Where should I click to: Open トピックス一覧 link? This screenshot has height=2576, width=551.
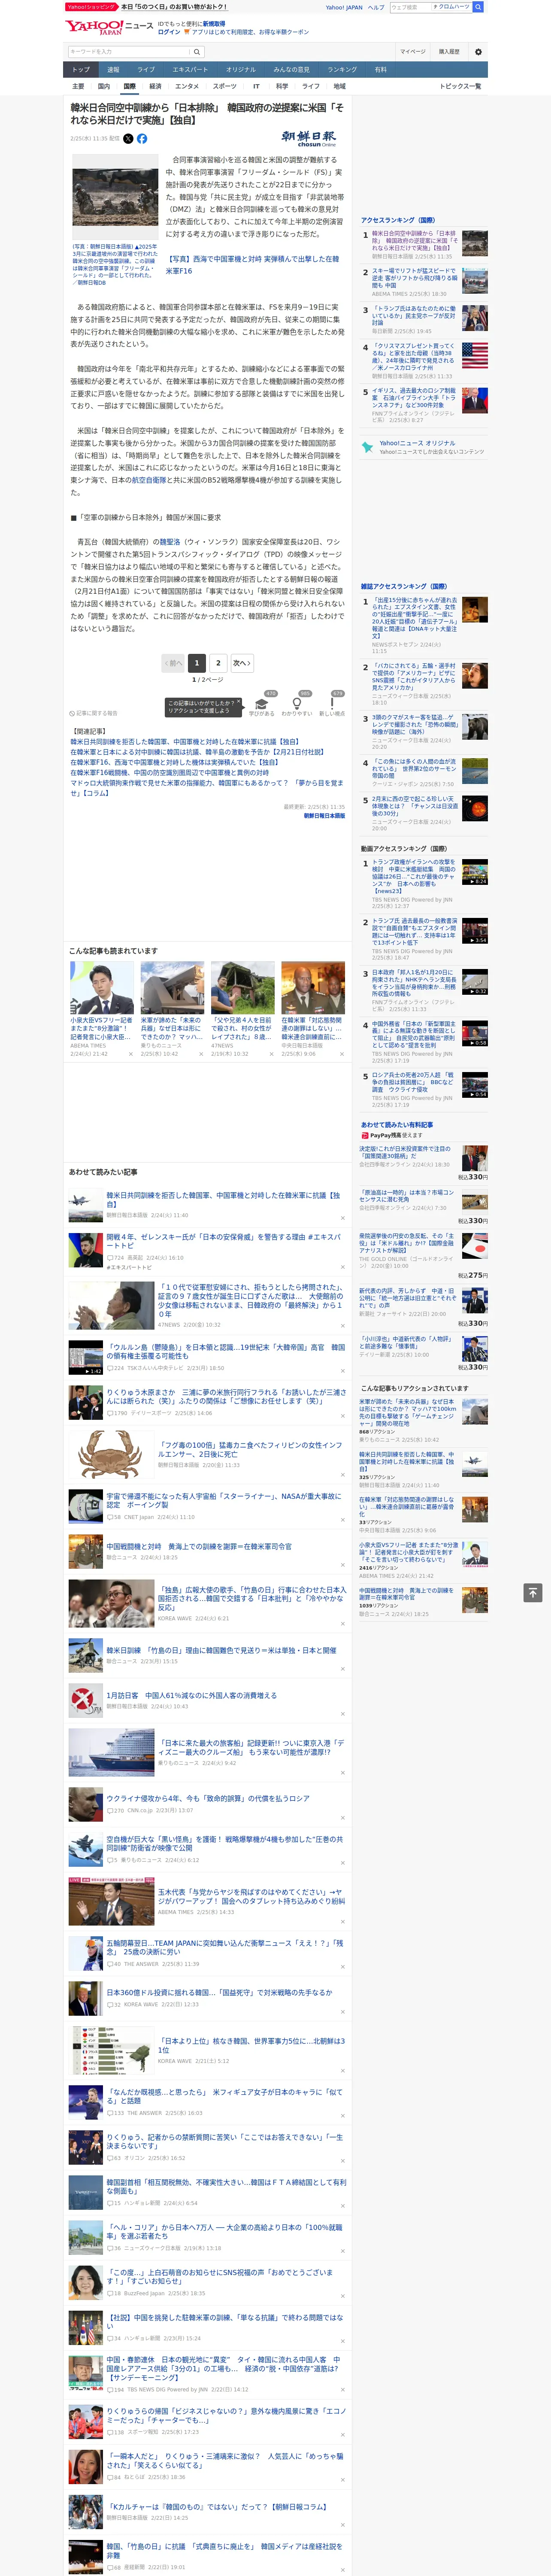point(460,86)
